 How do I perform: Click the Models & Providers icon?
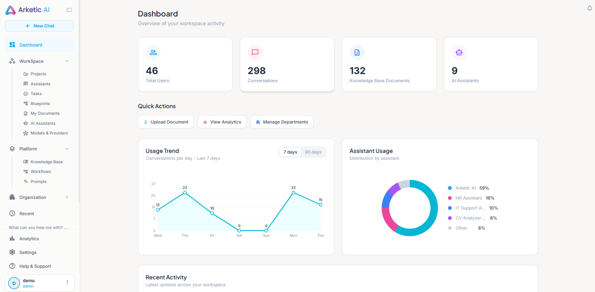coord(26,133)
